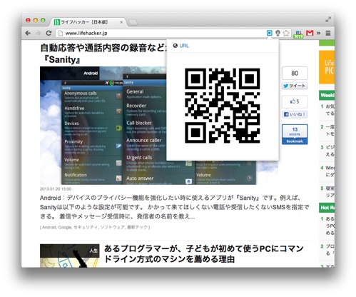The image size is (356, 297).
Task: Bookmark page with the star icon
Action: coord(286,33)
